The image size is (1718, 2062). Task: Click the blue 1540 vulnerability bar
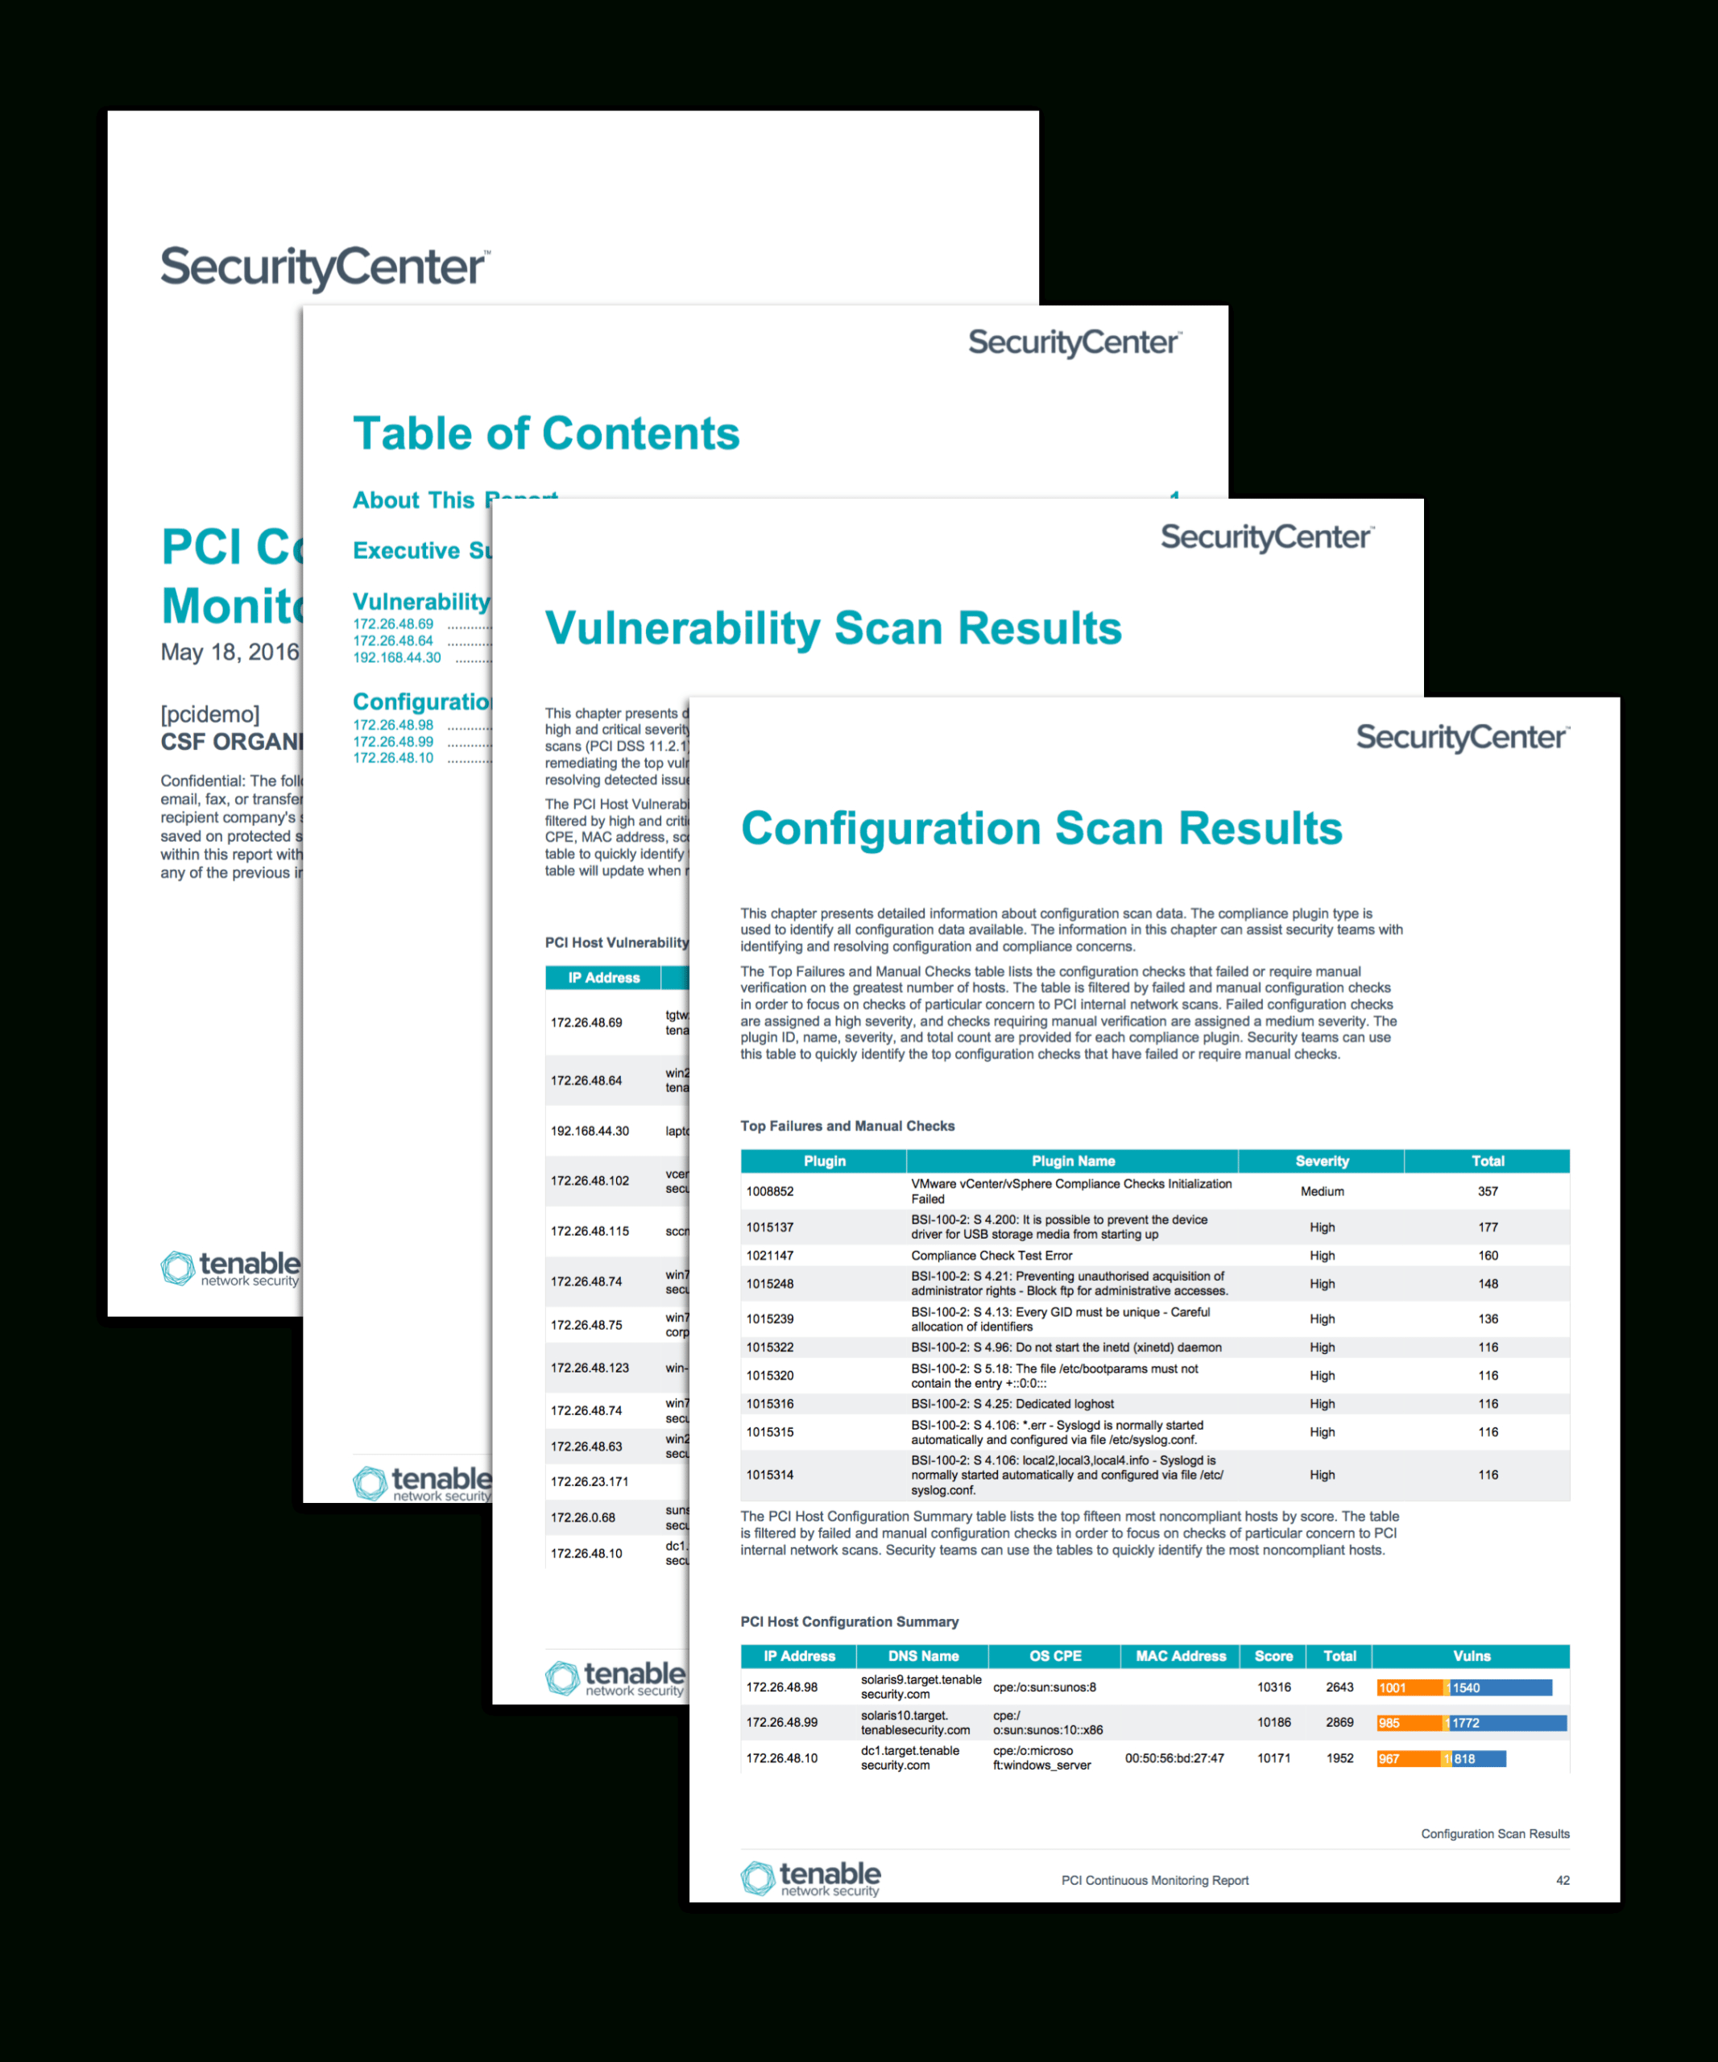tap(1501, 1688)
